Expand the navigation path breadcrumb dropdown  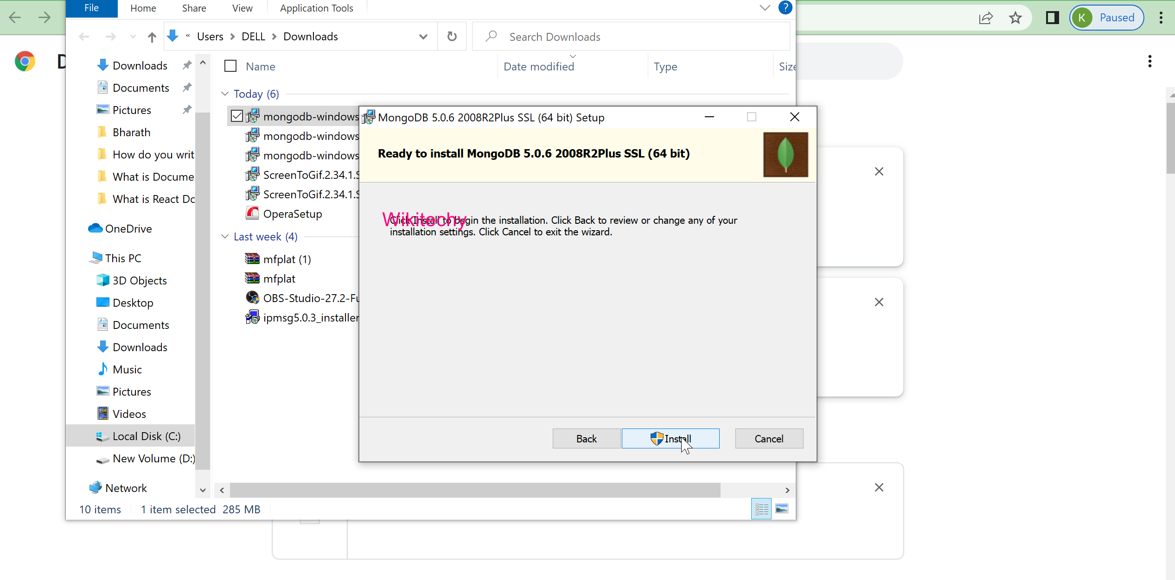point(422,36)
